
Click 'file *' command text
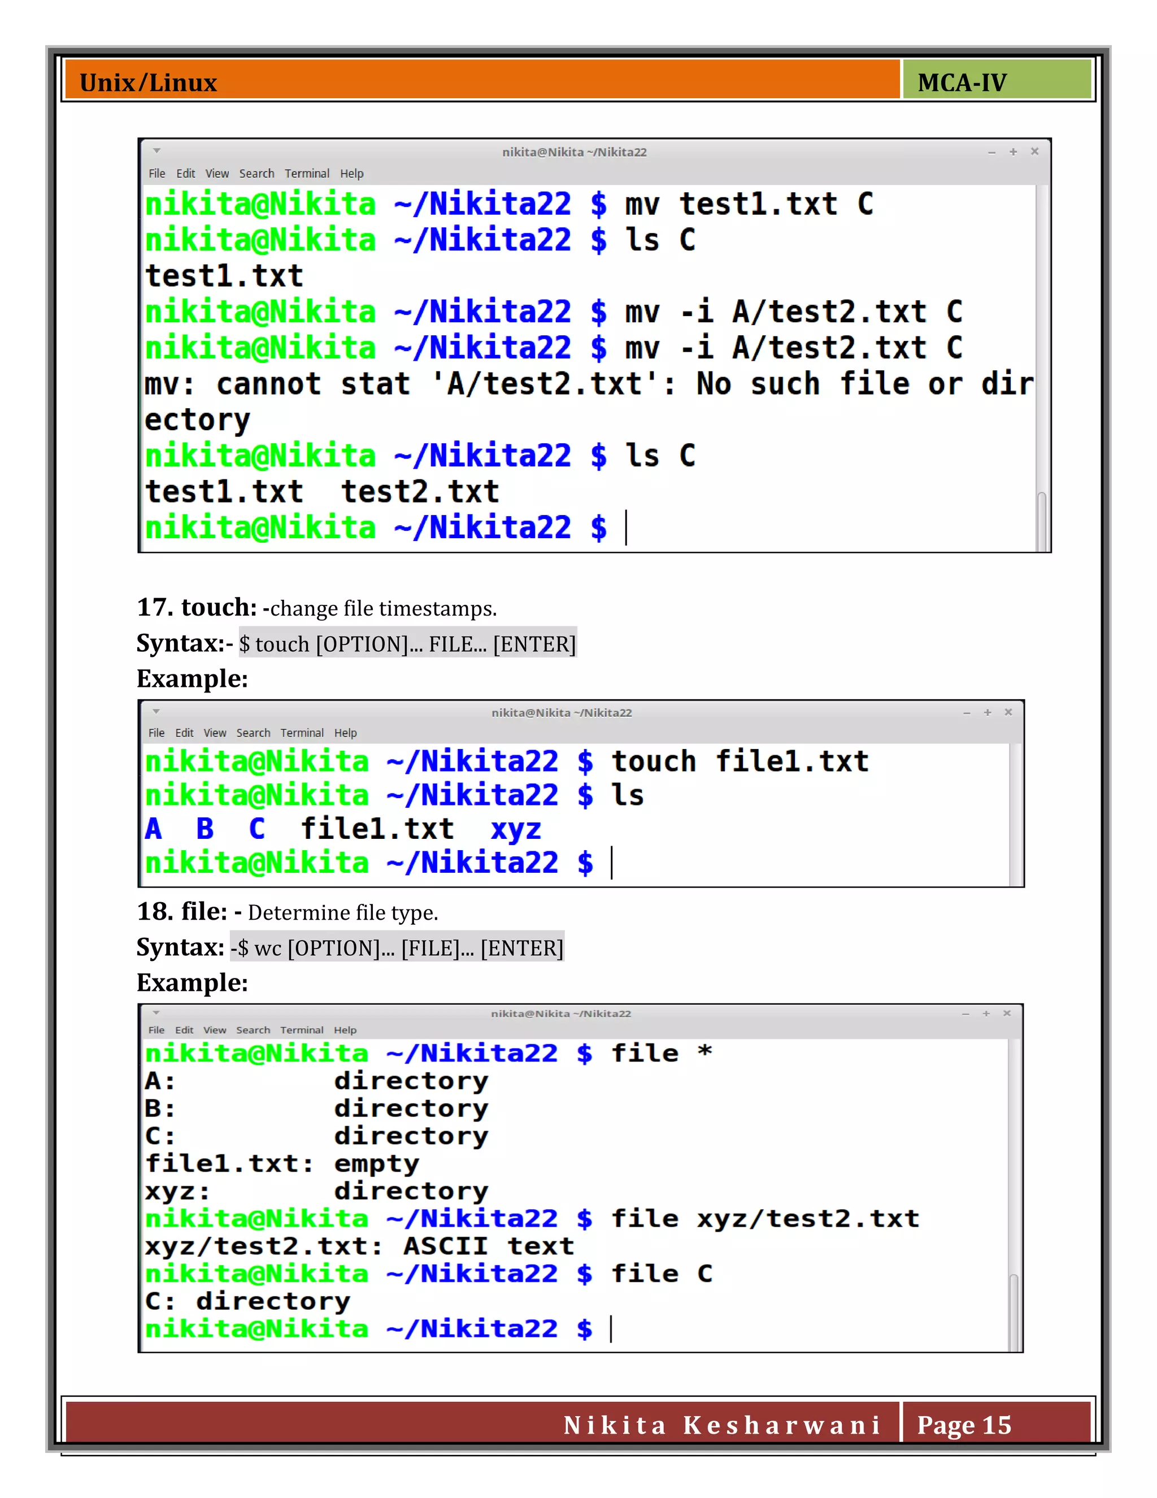(662, 1053)
